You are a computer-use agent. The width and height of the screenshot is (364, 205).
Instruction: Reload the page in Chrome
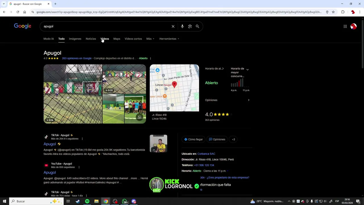[18, 12]
